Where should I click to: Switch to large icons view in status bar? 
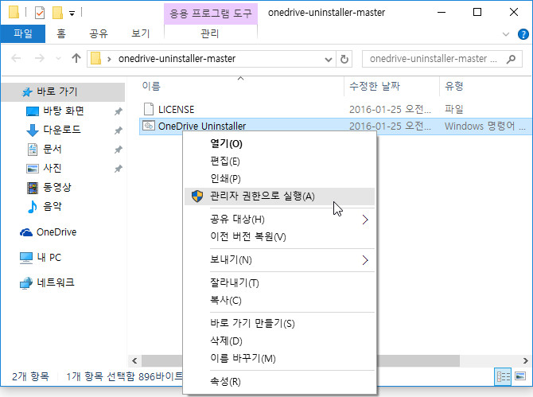[519, 376]
